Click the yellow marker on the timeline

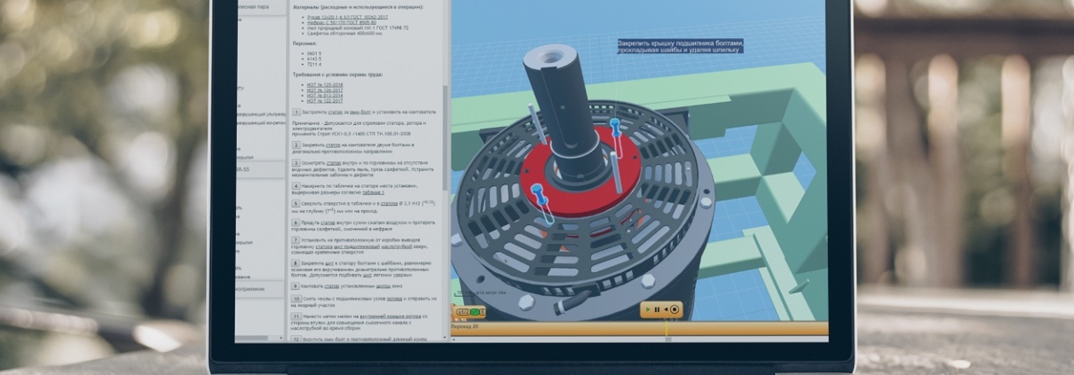point(666,328)
